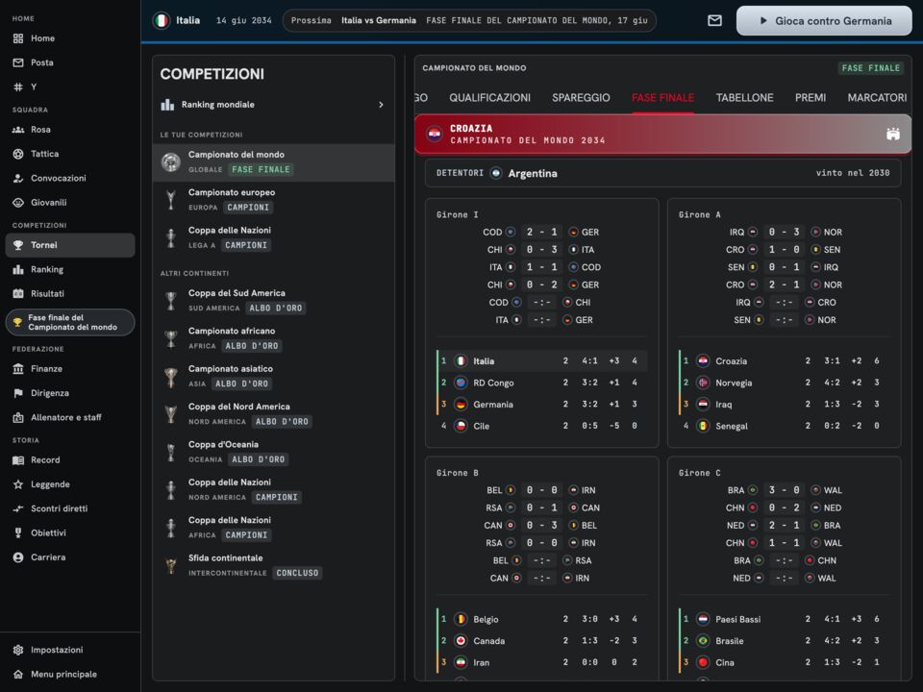
Task: Switch to the Qualificazioni tab
Action: (489, 98)
